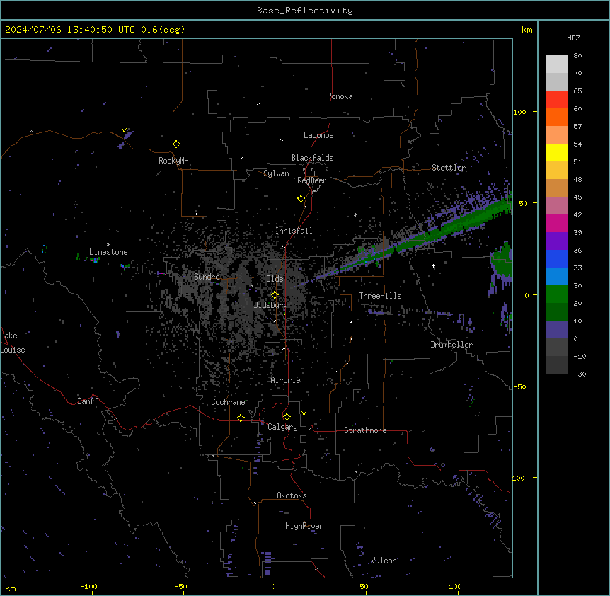
Task: Select the slate-purple 0-10 dBZ legend swatch
Action: click(x=556, y=330)
